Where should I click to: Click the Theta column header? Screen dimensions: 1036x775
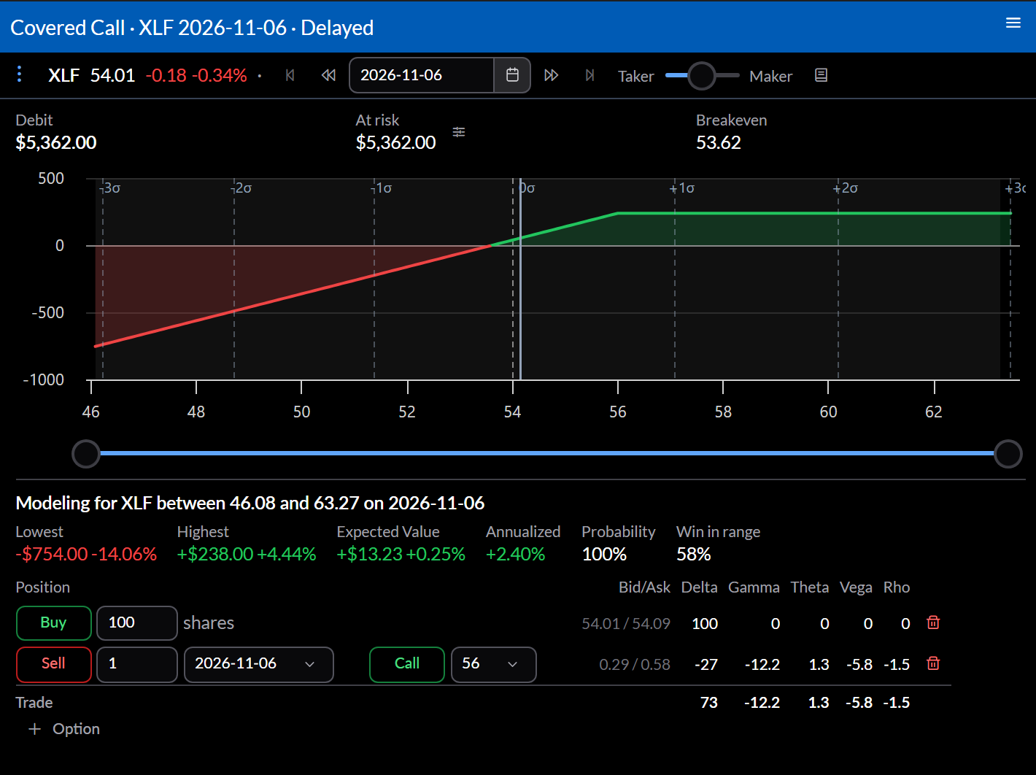tap(810, 587)
